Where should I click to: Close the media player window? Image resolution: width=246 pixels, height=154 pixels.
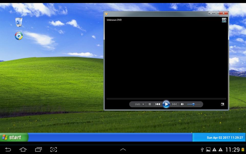coord(223,13)
